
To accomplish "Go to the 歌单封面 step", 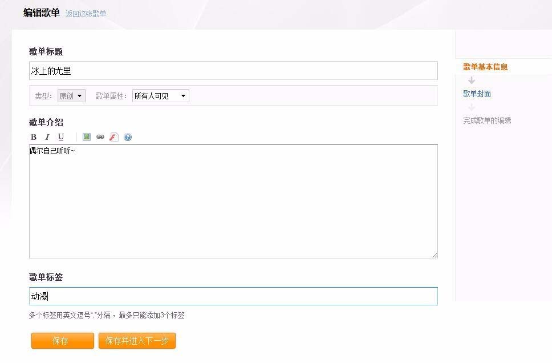I will 477,94.
